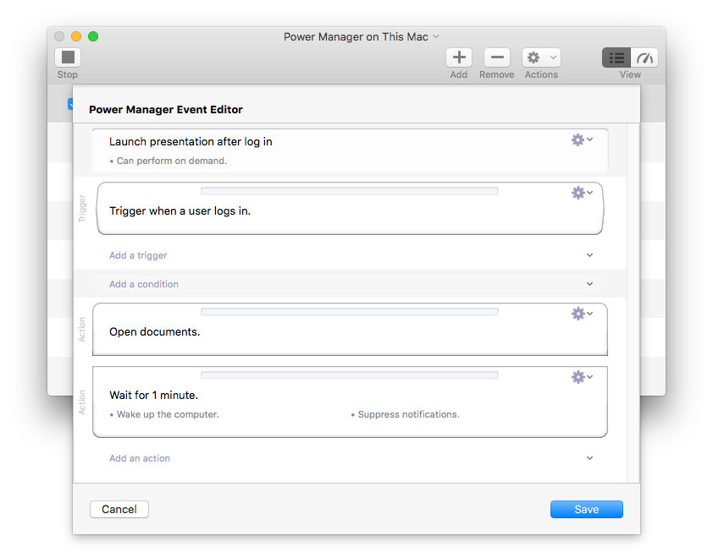Open gear menu for Wait for 1 minute action
The height and width of the screenshot is (552, 713).
tap(582, 377)
